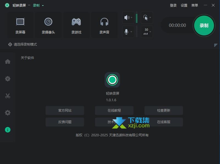Click the version number 1.0.1.6
The image size is (220, 164).
pos(111,100)
